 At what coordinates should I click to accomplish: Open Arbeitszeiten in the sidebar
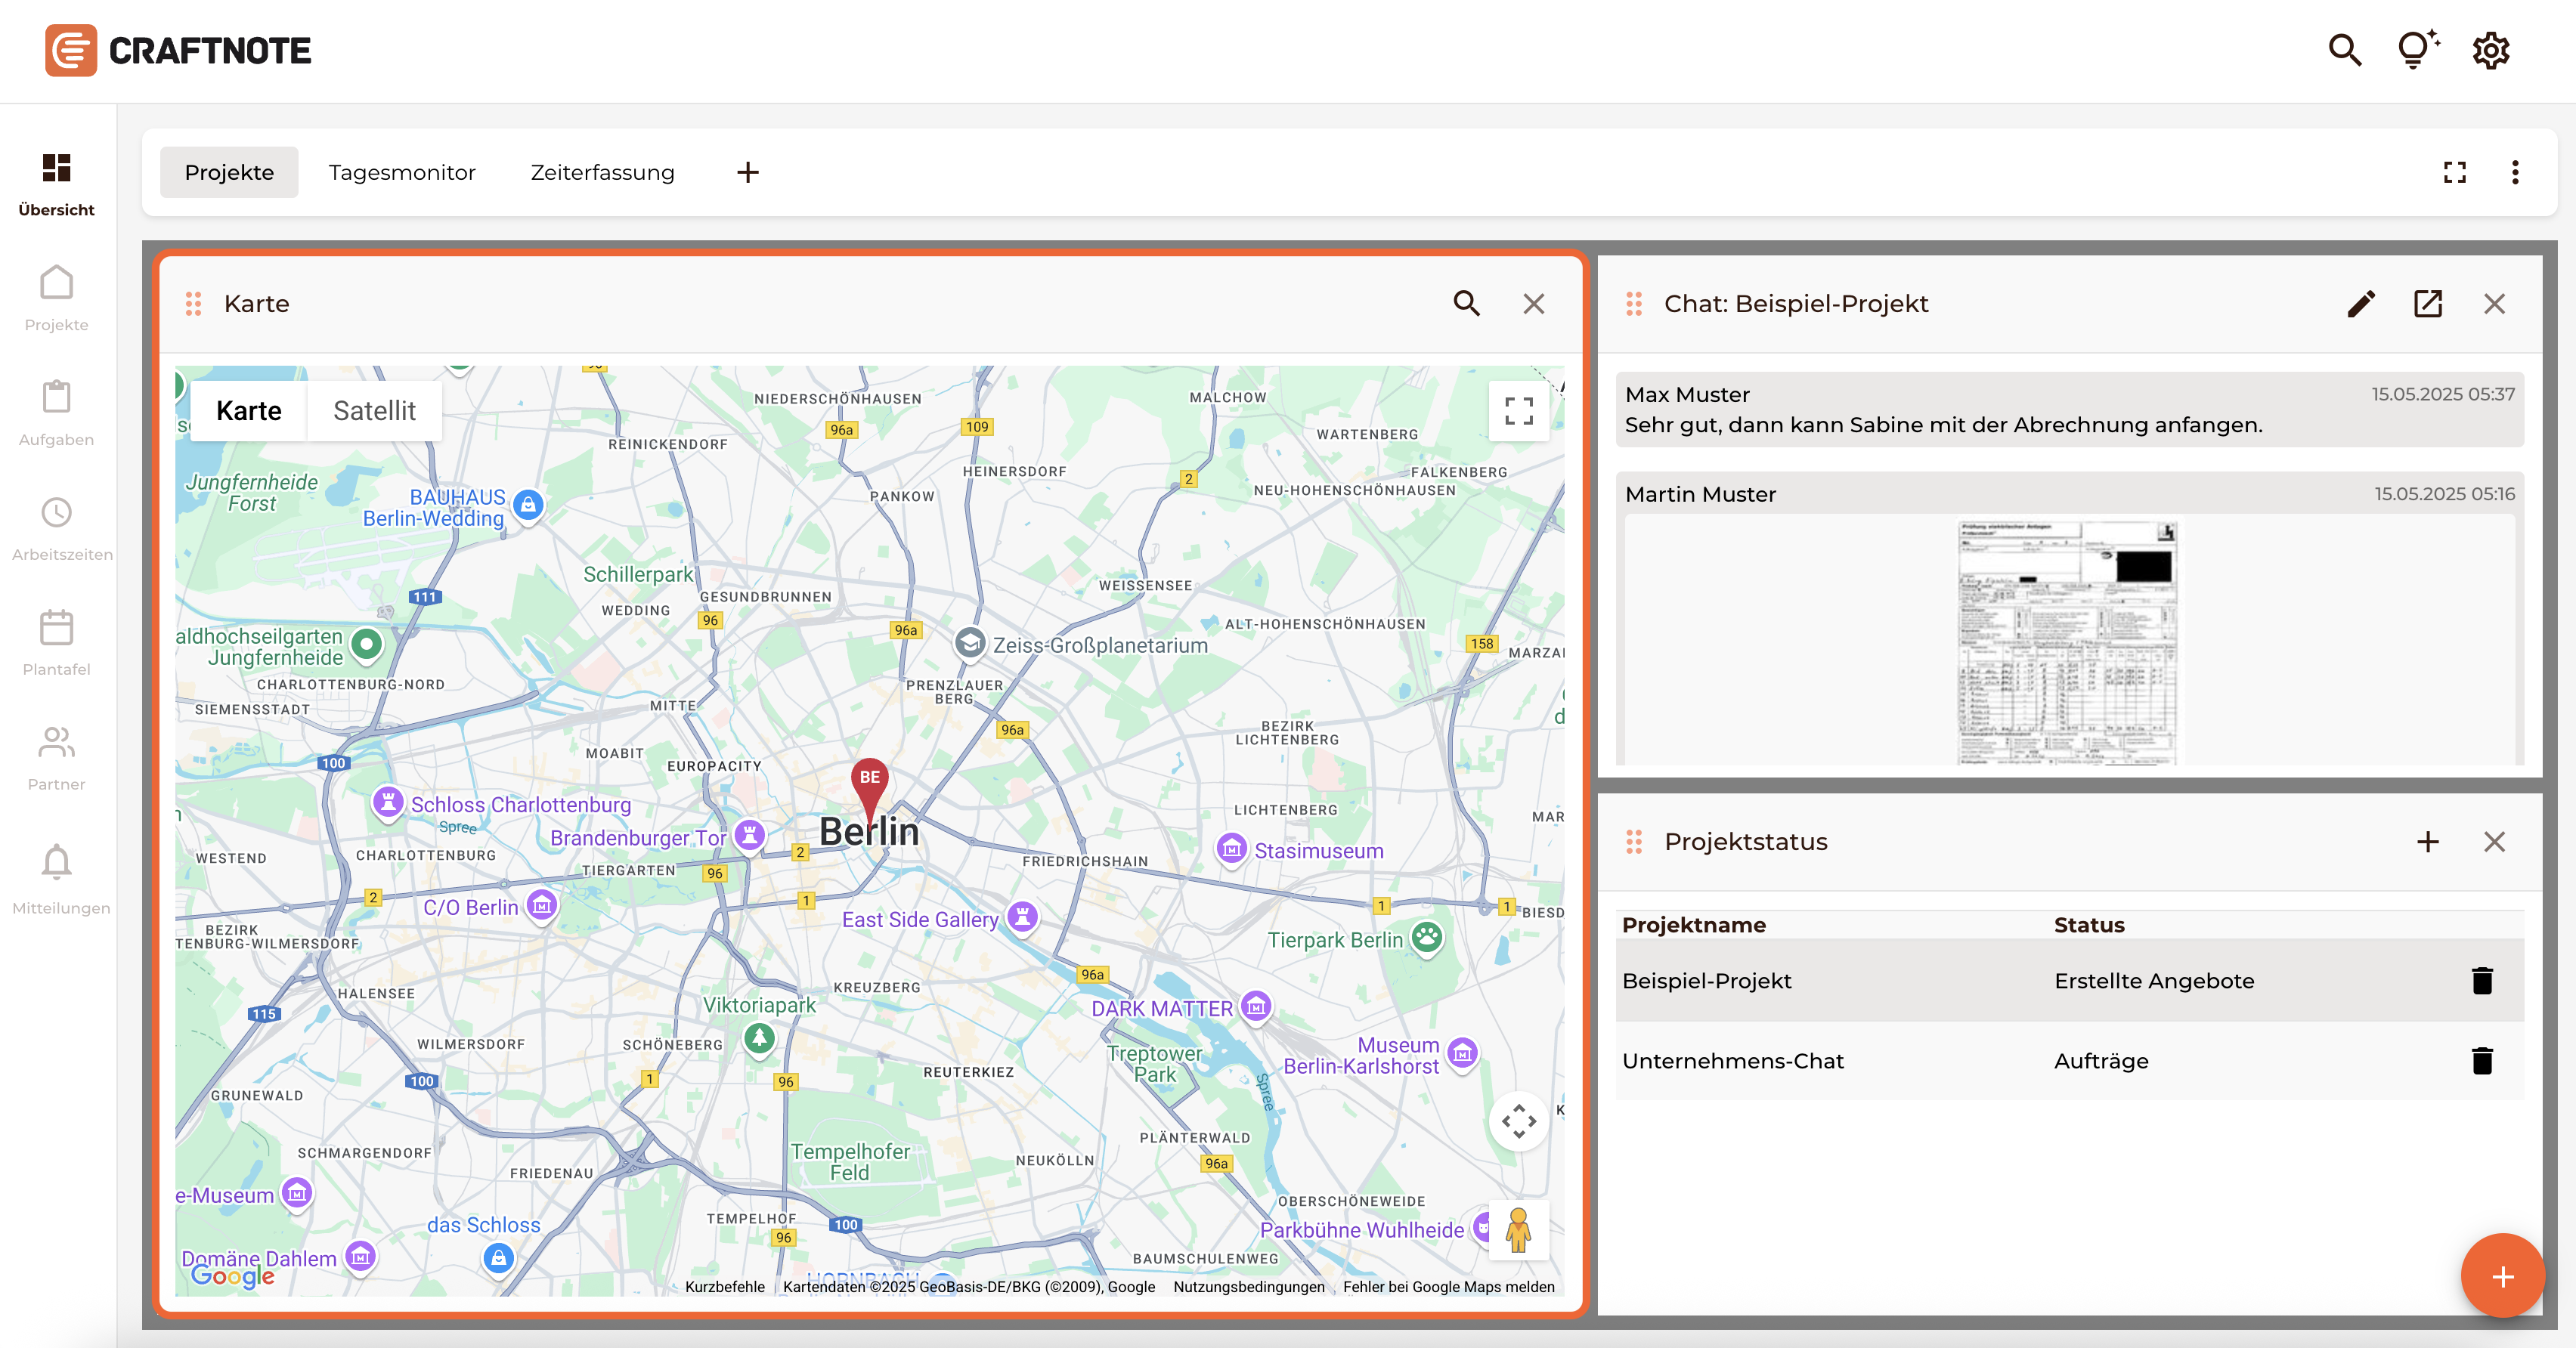(x=57, y=528)
